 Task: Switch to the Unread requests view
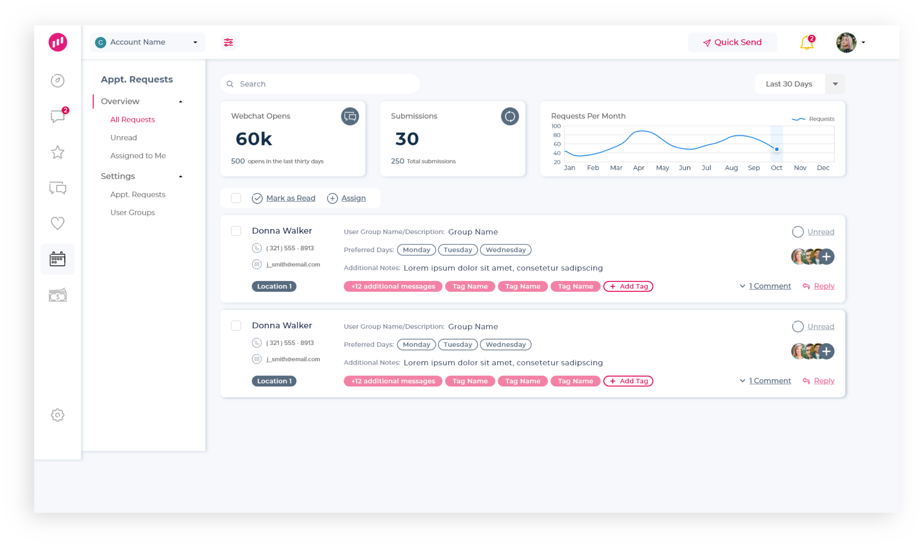(123, 138)
